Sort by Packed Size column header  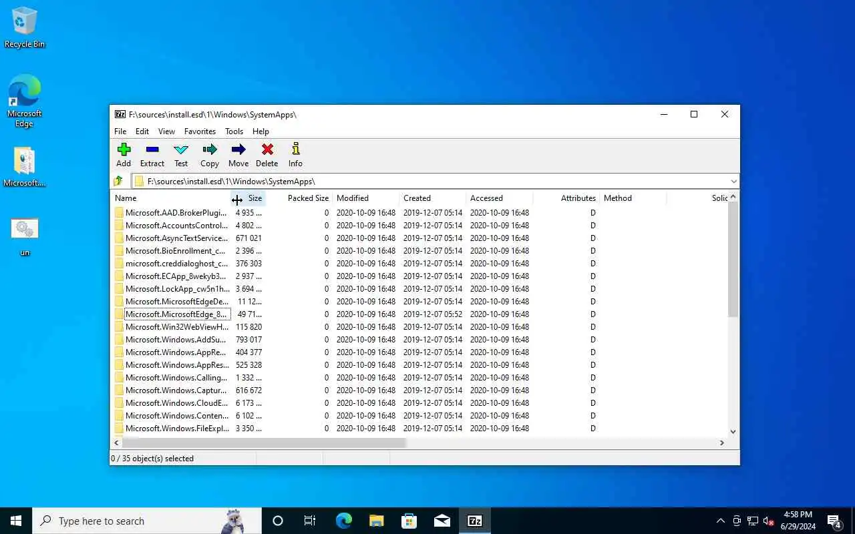tap(299, 198)
